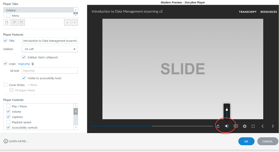Enable the Cover Photo checkbox
This screenshot has height=152, width=279.
point(5,85)
